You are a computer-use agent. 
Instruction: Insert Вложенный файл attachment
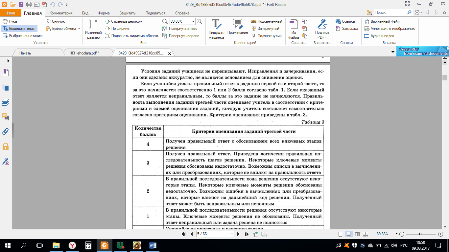(x=382, y=21)
